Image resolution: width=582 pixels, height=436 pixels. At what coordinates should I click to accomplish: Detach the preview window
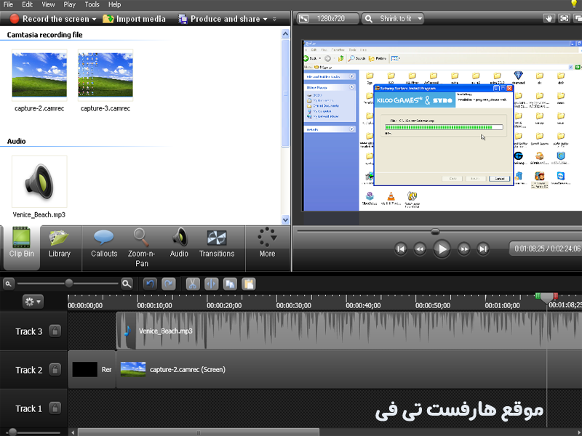[x=578, y=18]
